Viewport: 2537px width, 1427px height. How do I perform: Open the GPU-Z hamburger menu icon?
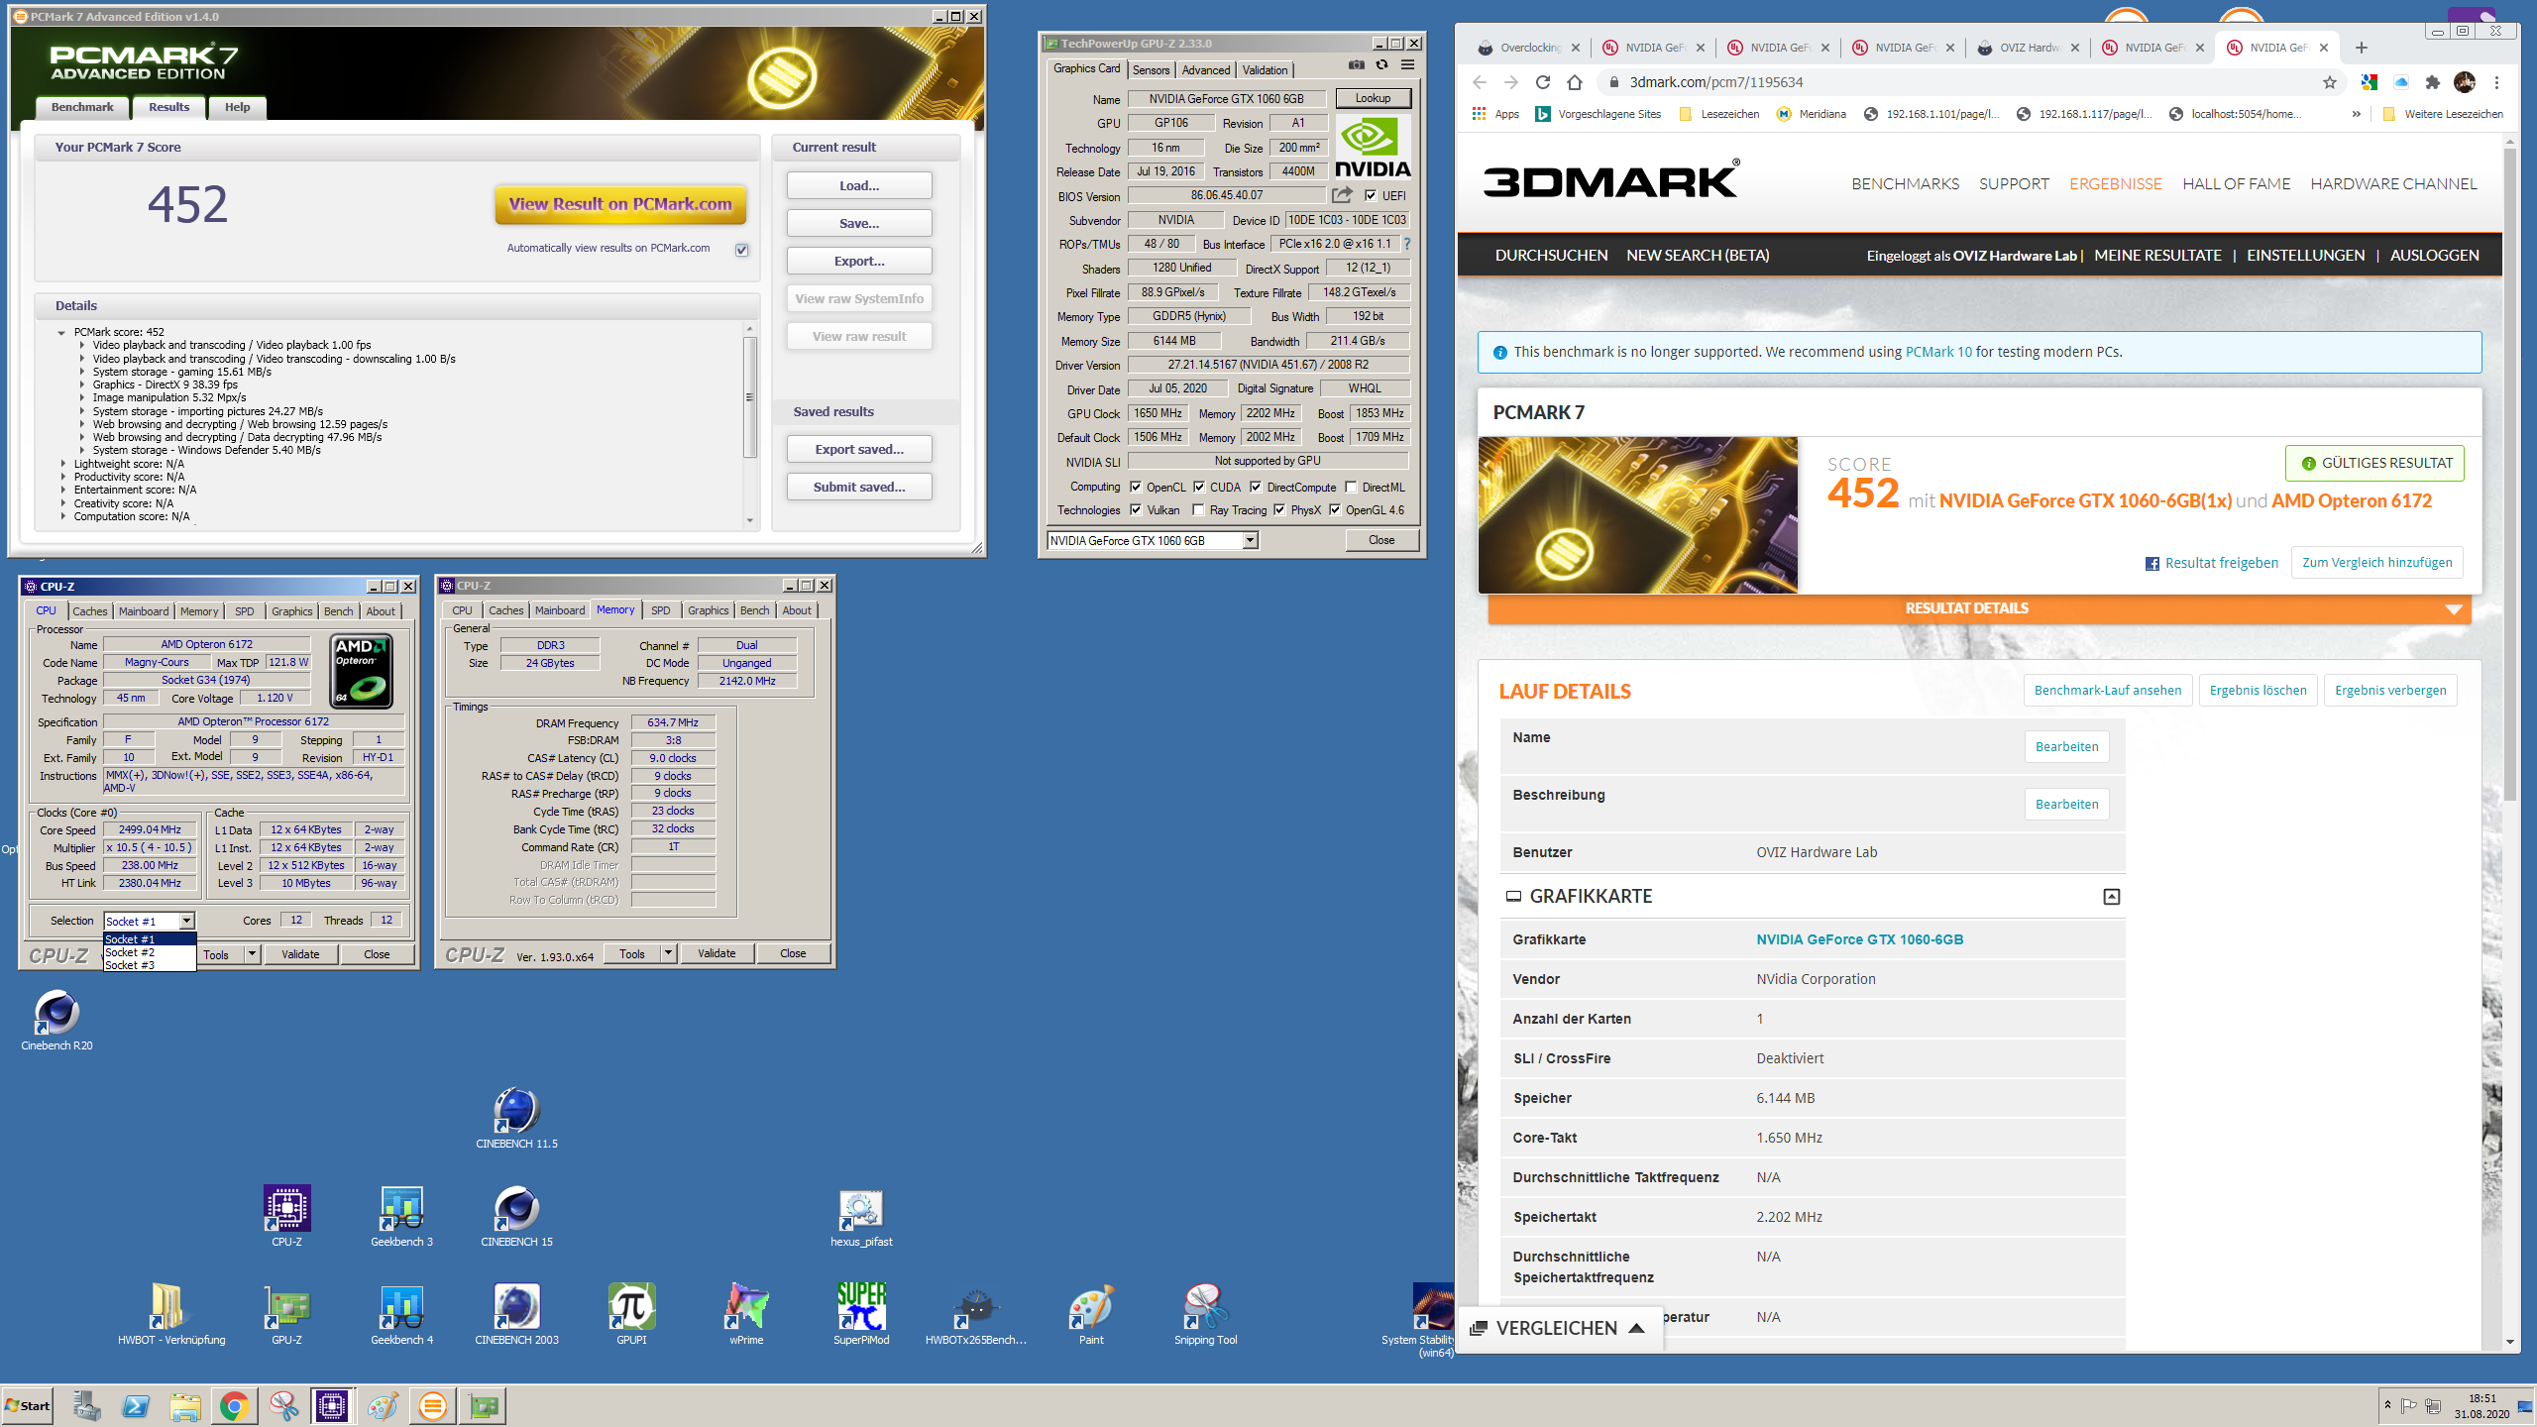coord(1407,64)
